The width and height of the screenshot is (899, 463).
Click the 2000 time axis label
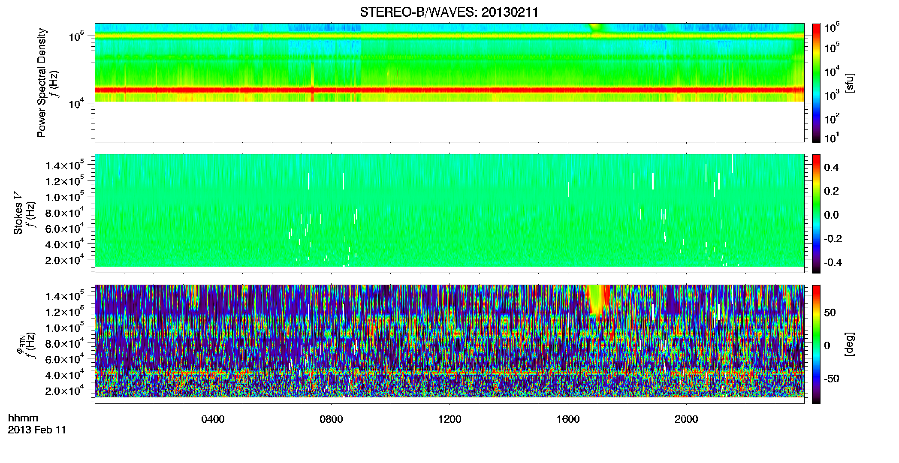coord(686,419)
